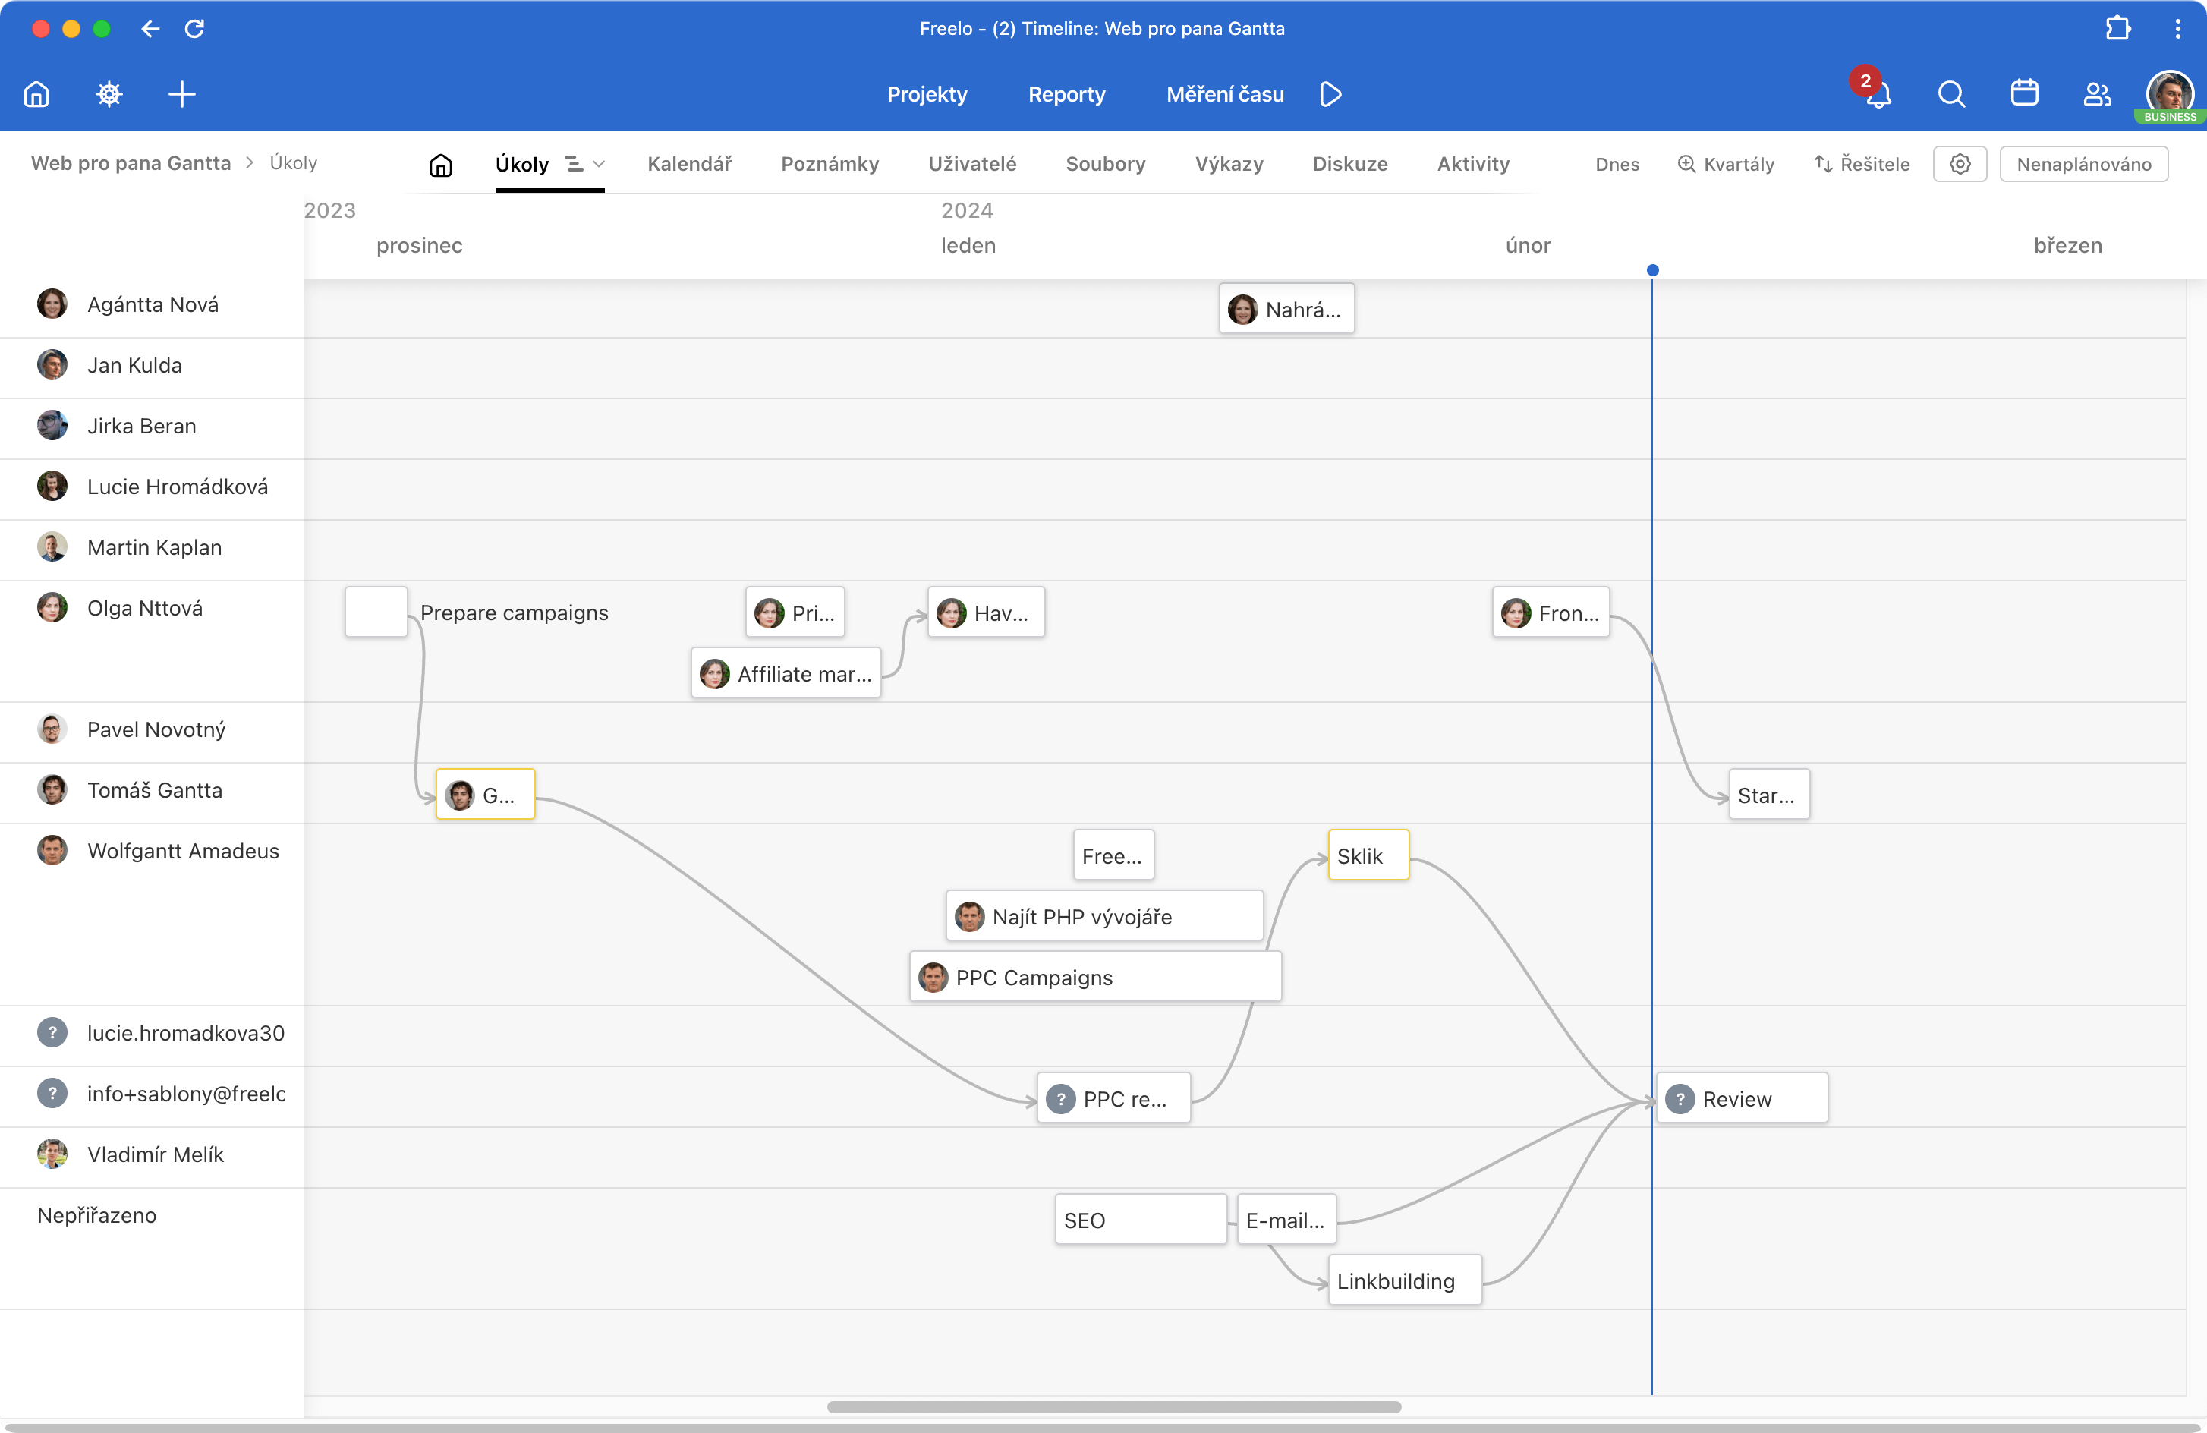This screenshot has height=1433, width=2207.
Task: Open the Review task card
Action: (1742, 1098)
